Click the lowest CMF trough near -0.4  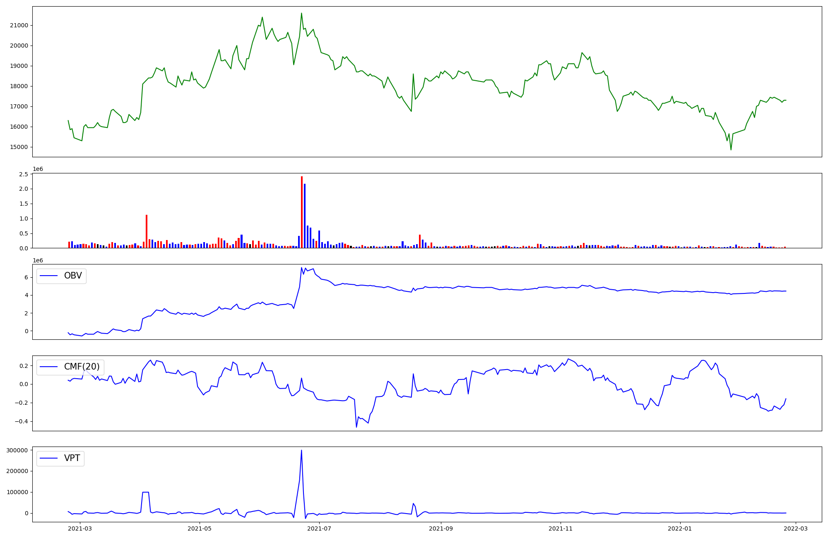tap(356, 427)
